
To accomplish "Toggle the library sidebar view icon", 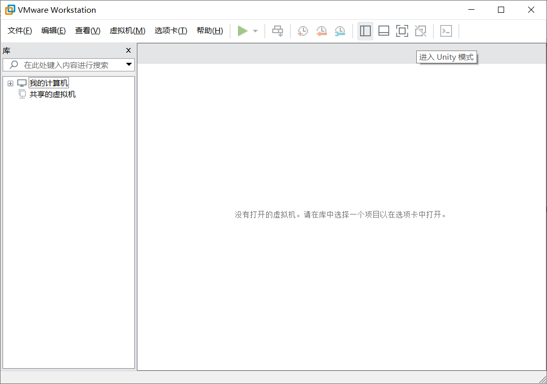I will pyautogui.click(x=365, y=31).
